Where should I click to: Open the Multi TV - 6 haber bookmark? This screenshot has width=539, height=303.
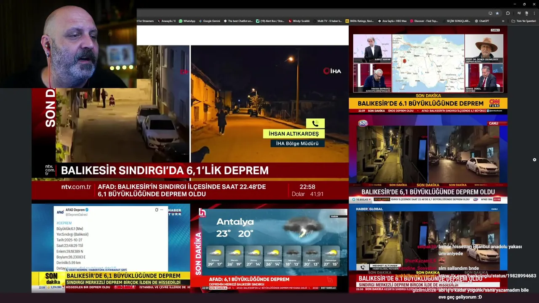click(327, 21)
